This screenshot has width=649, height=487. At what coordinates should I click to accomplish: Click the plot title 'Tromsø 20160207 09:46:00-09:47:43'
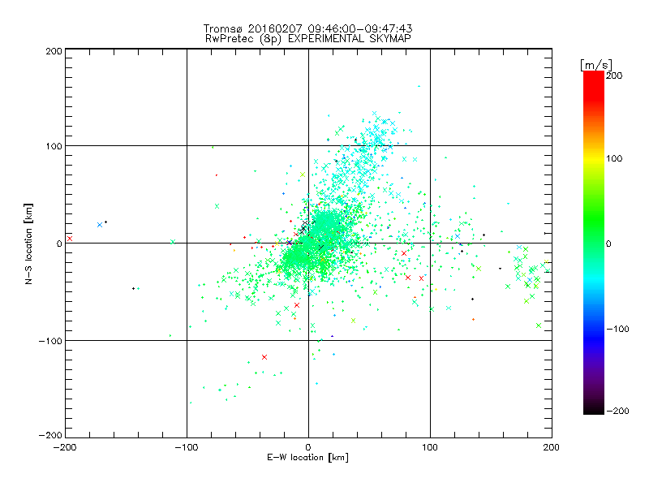coord(307,28)
